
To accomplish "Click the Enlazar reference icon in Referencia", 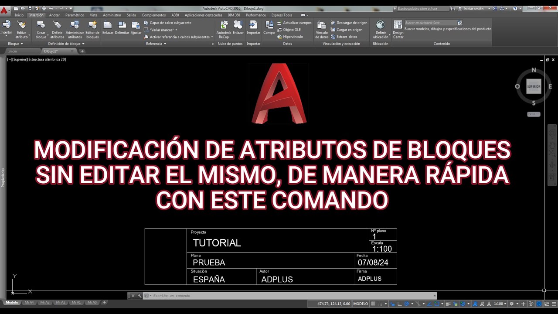I will tap(108, 27).
